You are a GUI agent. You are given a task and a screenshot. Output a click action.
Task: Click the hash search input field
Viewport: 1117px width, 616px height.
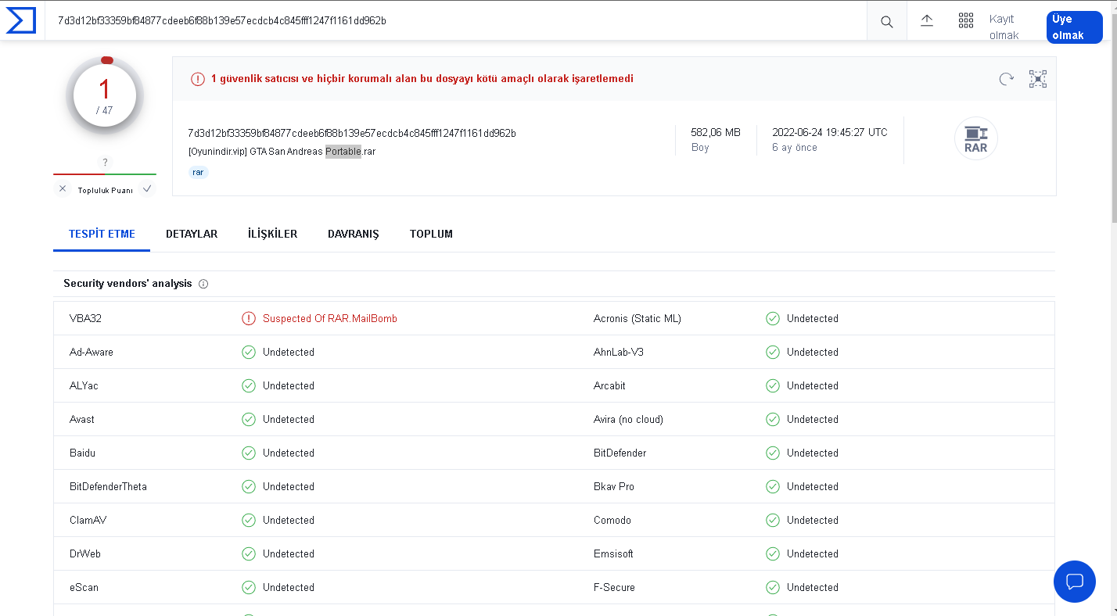coord(454,20)
